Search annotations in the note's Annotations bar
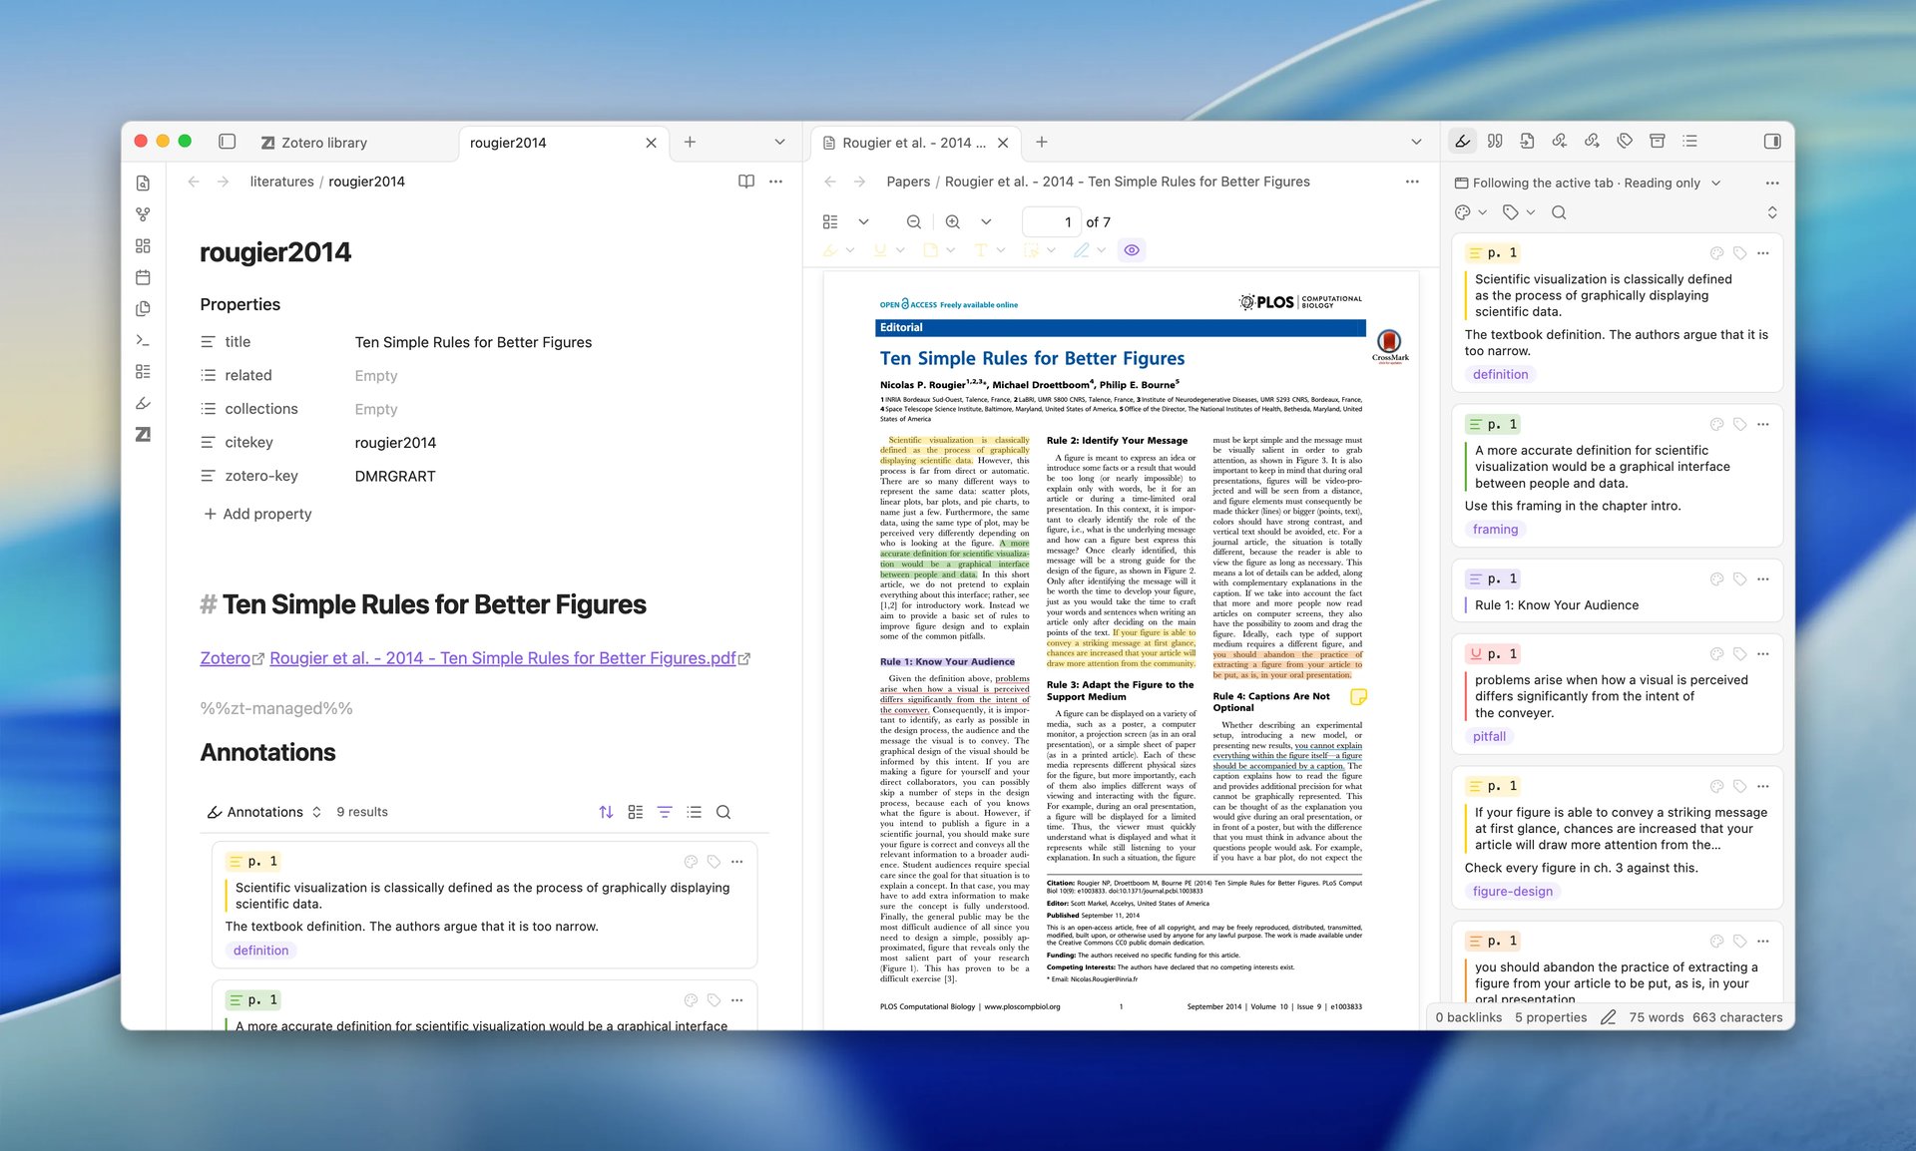 click(x=723, y=812)
